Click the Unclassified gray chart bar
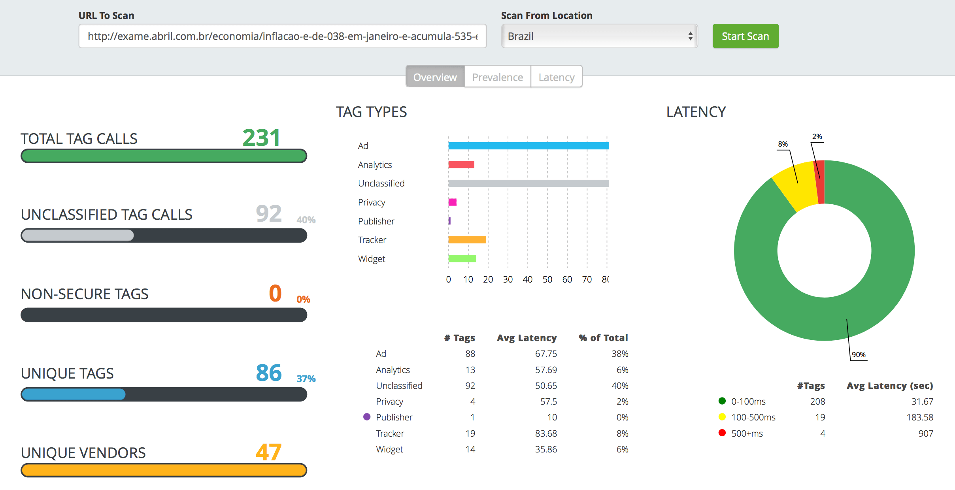Screen dimensions: 955x490 pyautogui.click(x=528, y=183)
